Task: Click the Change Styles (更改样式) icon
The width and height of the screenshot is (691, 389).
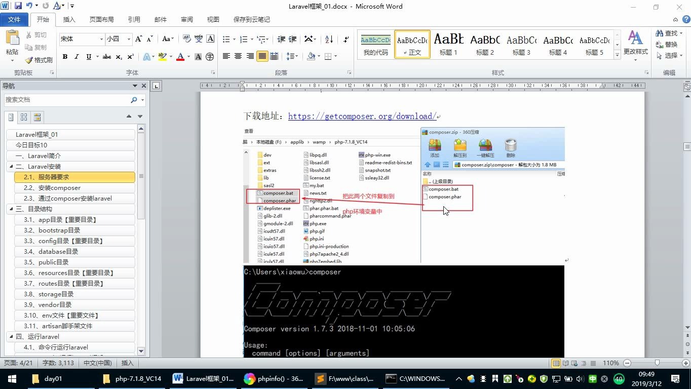Action: 635,38
